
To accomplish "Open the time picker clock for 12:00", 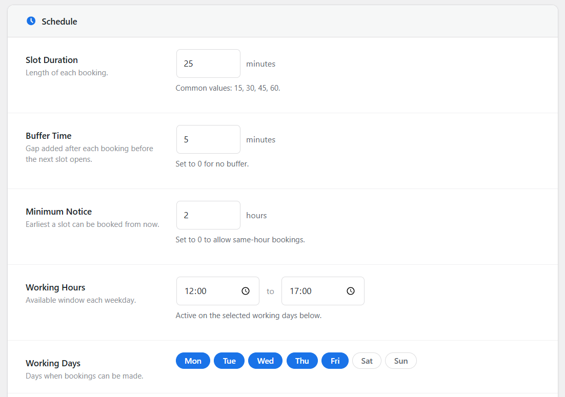I will pos(246,291).
